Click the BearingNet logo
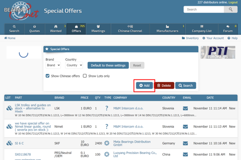Screen dimensions: 241x160 (x=21, y=11)
